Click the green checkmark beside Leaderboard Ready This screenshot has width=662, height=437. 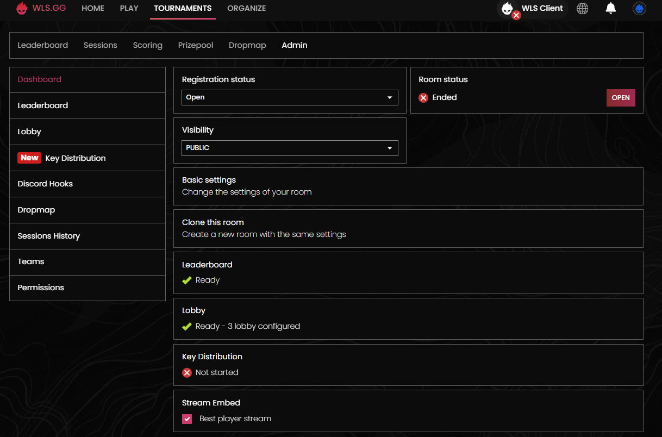tap(187, 280)
